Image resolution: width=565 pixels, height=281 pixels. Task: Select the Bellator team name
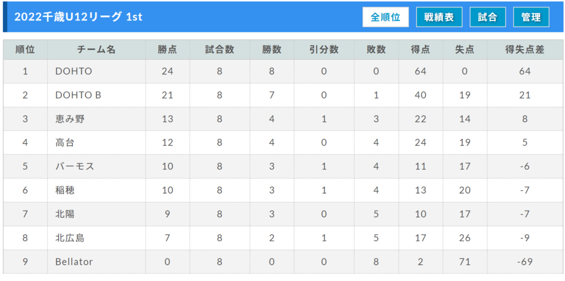point(74,262)
